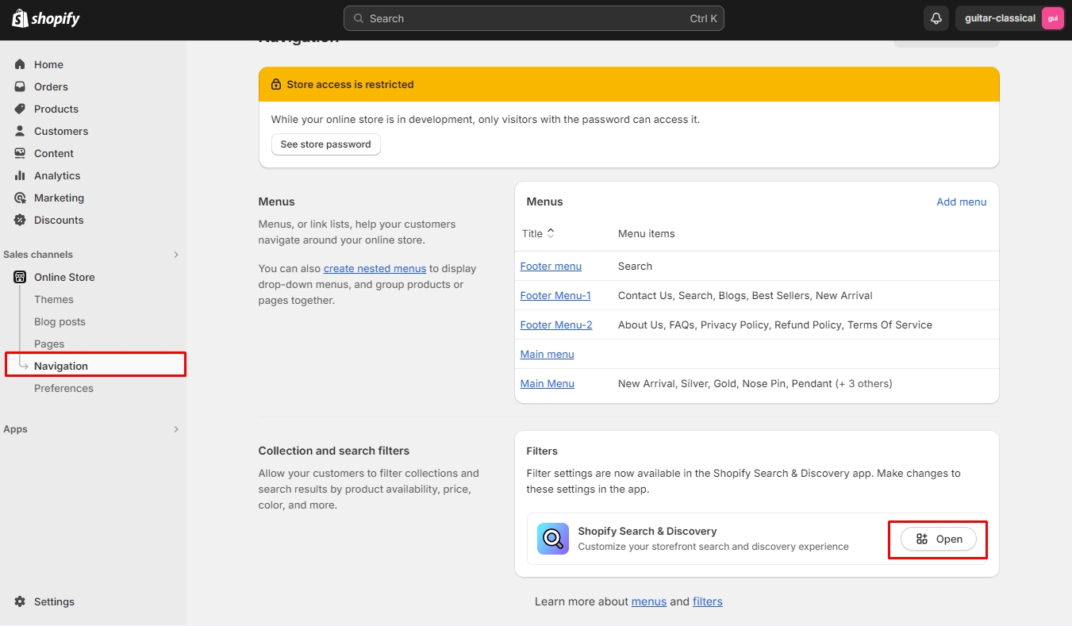Open the Footer Menu-2 link
Image resolution: width=1072 pixels, height=626 pixels.
click(556, 325)
